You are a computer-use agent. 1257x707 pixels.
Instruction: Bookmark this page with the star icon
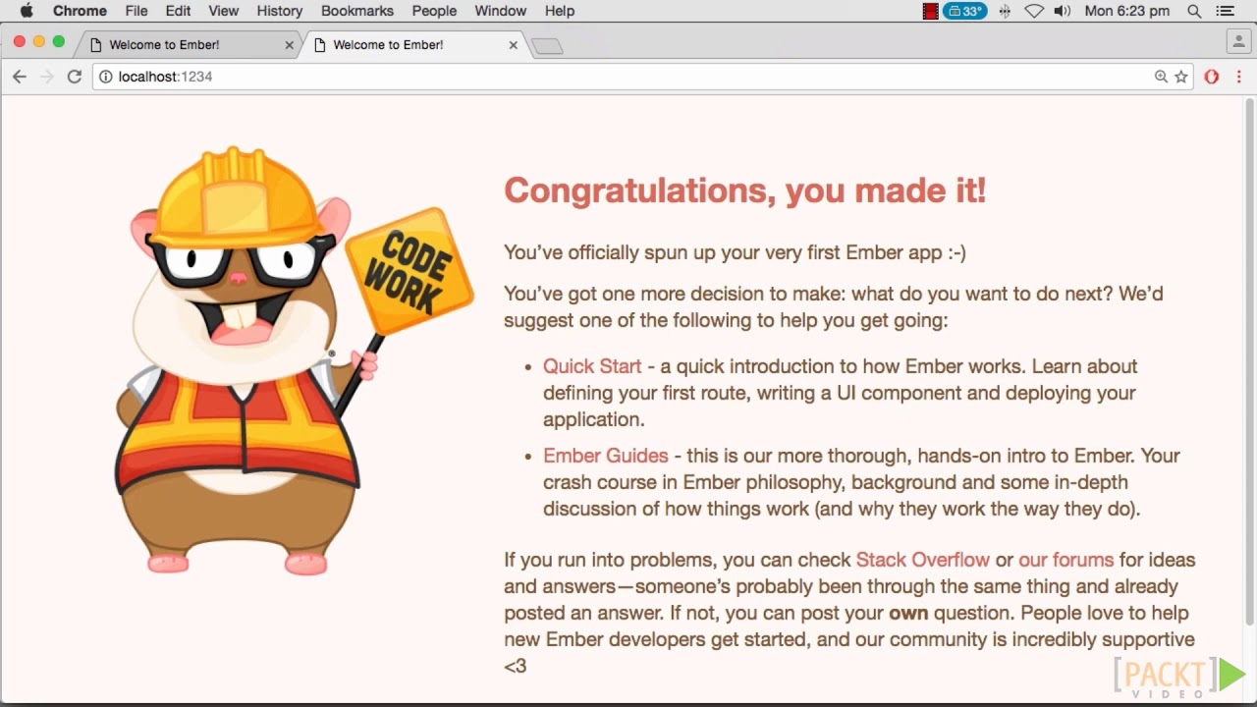1181,77
